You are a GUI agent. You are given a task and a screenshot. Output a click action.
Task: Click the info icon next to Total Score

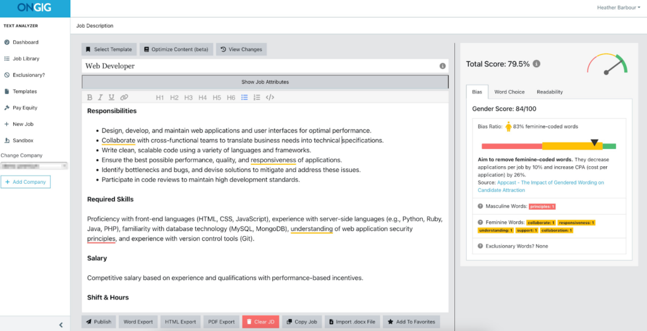click(536, 64)
